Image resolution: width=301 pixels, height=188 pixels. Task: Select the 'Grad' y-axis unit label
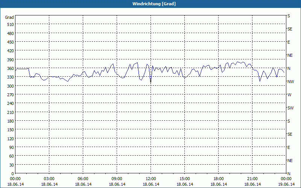(x=9, y=17)
